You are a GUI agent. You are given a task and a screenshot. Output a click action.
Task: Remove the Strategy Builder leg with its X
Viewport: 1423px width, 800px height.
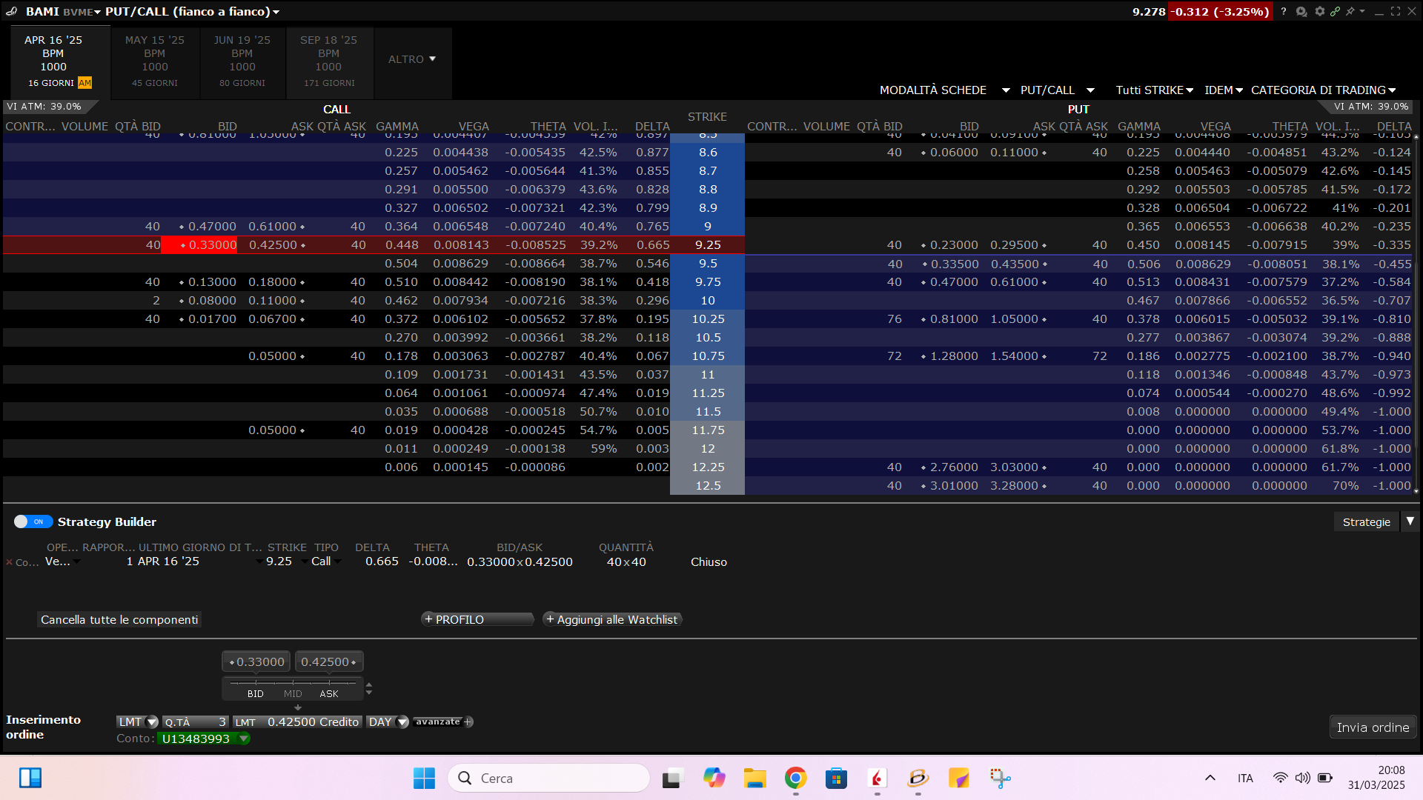pos(9,562)
